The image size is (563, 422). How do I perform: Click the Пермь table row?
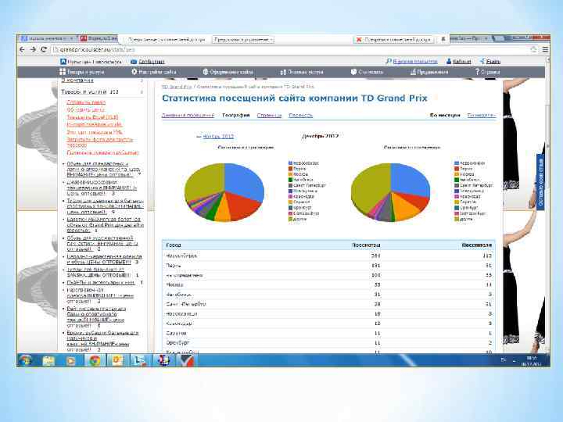coord(328,266)
